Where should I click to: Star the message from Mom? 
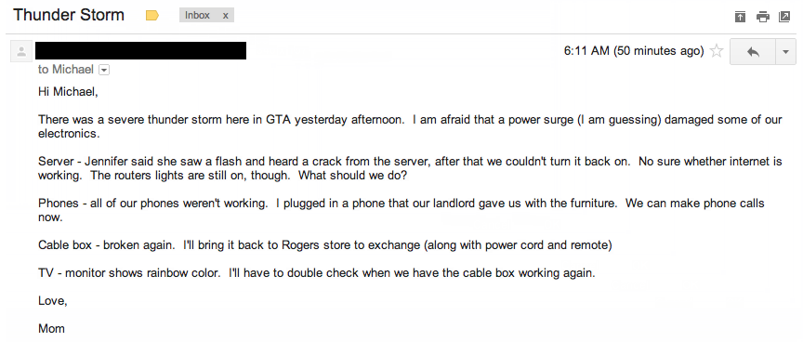click(717, 51)
